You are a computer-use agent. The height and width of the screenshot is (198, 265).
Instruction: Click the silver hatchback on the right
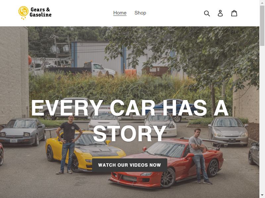click(228, 131)
